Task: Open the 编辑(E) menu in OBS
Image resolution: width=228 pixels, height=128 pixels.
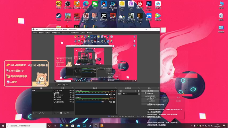Action: (41, 33)
